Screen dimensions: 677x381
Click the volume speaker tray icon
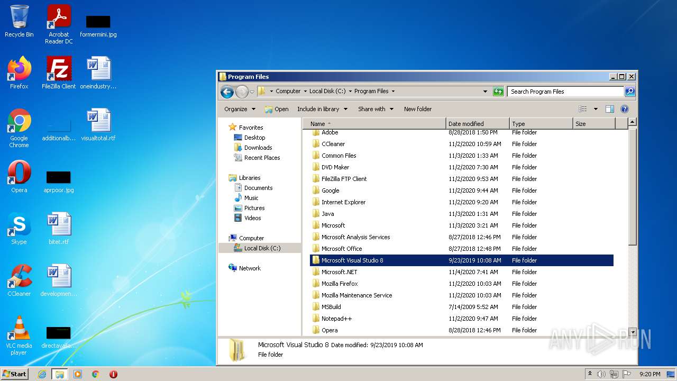click(601, 374)
